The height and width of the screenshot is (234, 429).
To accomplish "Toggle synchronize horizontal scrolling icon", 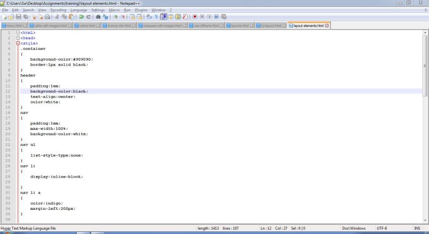I will pyautogui.click(x=139, y=17).
